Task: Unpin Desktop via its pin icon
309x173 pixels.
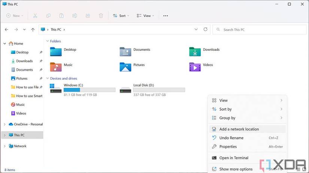Action: pos(41,52)
